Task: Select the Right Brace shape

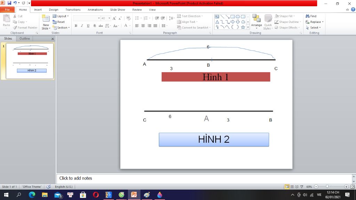Action: [x=238, y=27]
